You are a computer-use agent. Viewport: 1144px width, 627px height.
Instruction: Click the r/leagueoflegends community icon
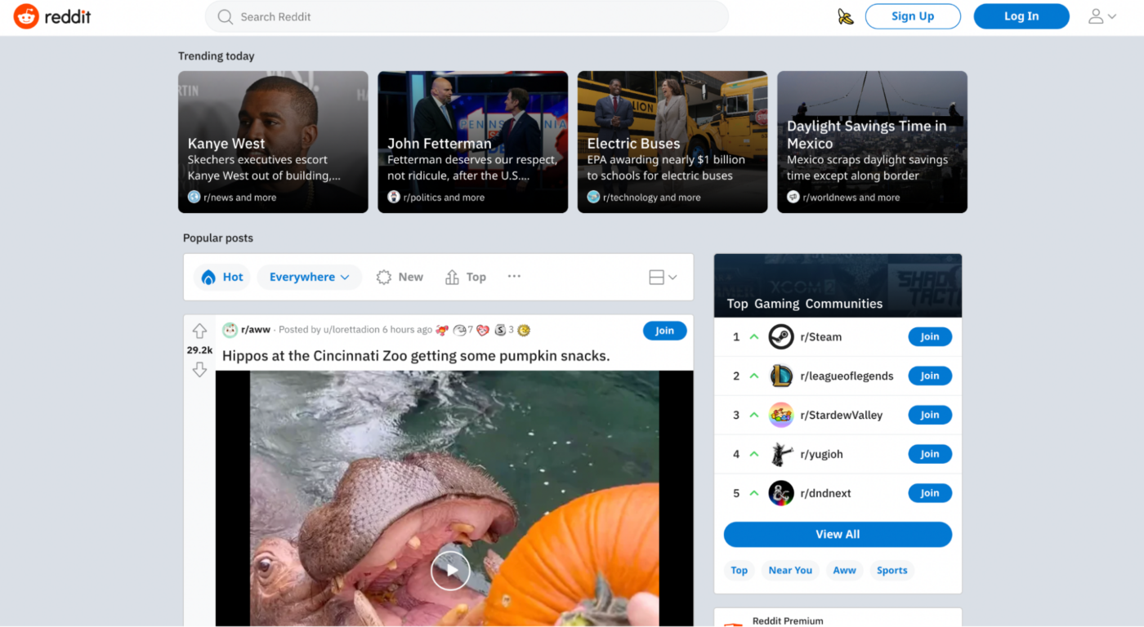click(x=781, y=376)
